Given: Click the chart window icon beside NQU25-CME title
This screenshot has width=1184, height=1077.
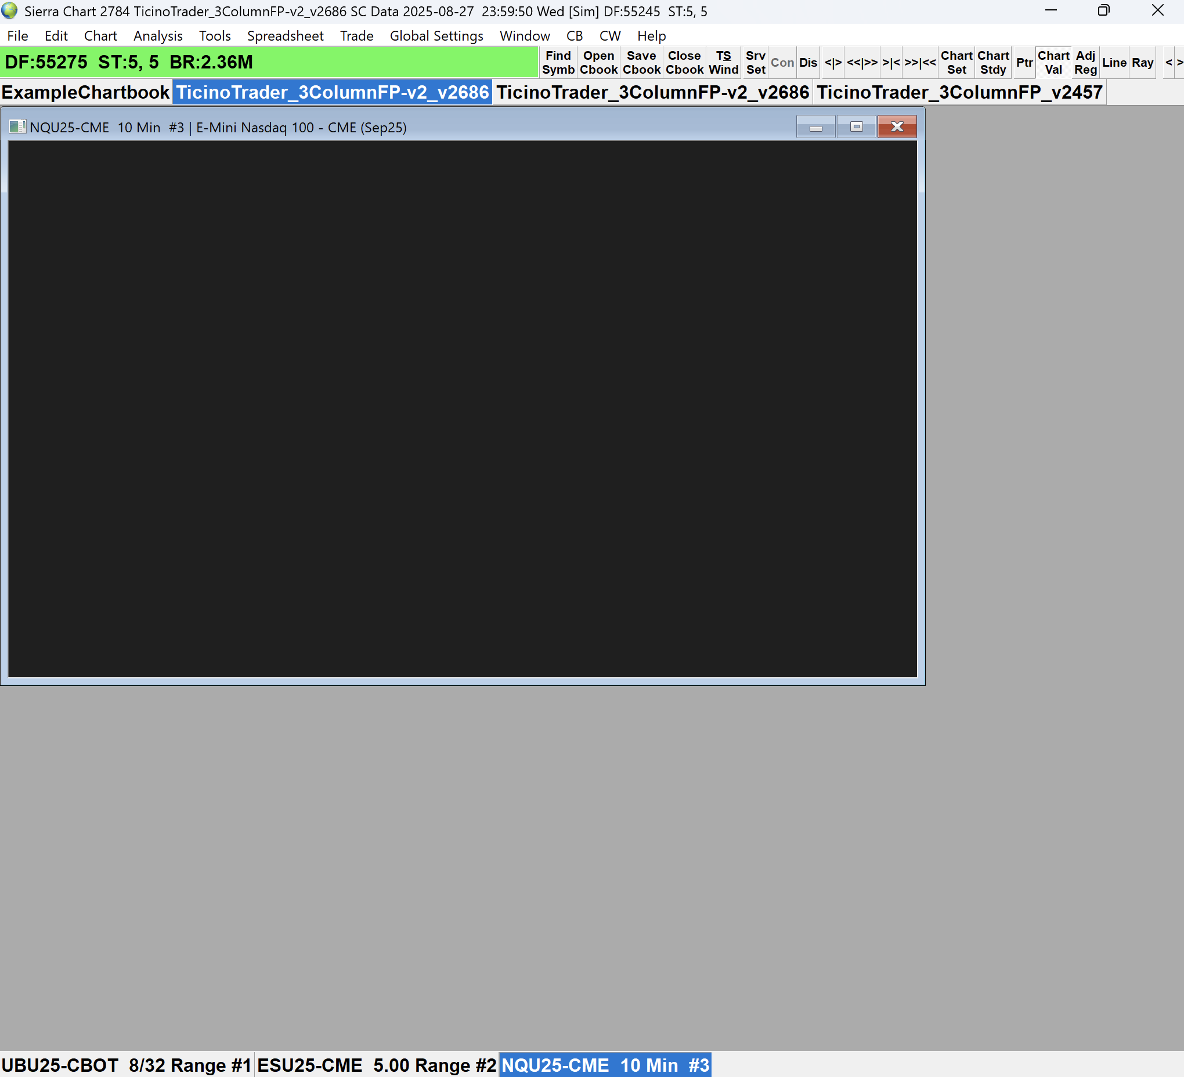Looking at the screenshot, I should pos(17,127).
